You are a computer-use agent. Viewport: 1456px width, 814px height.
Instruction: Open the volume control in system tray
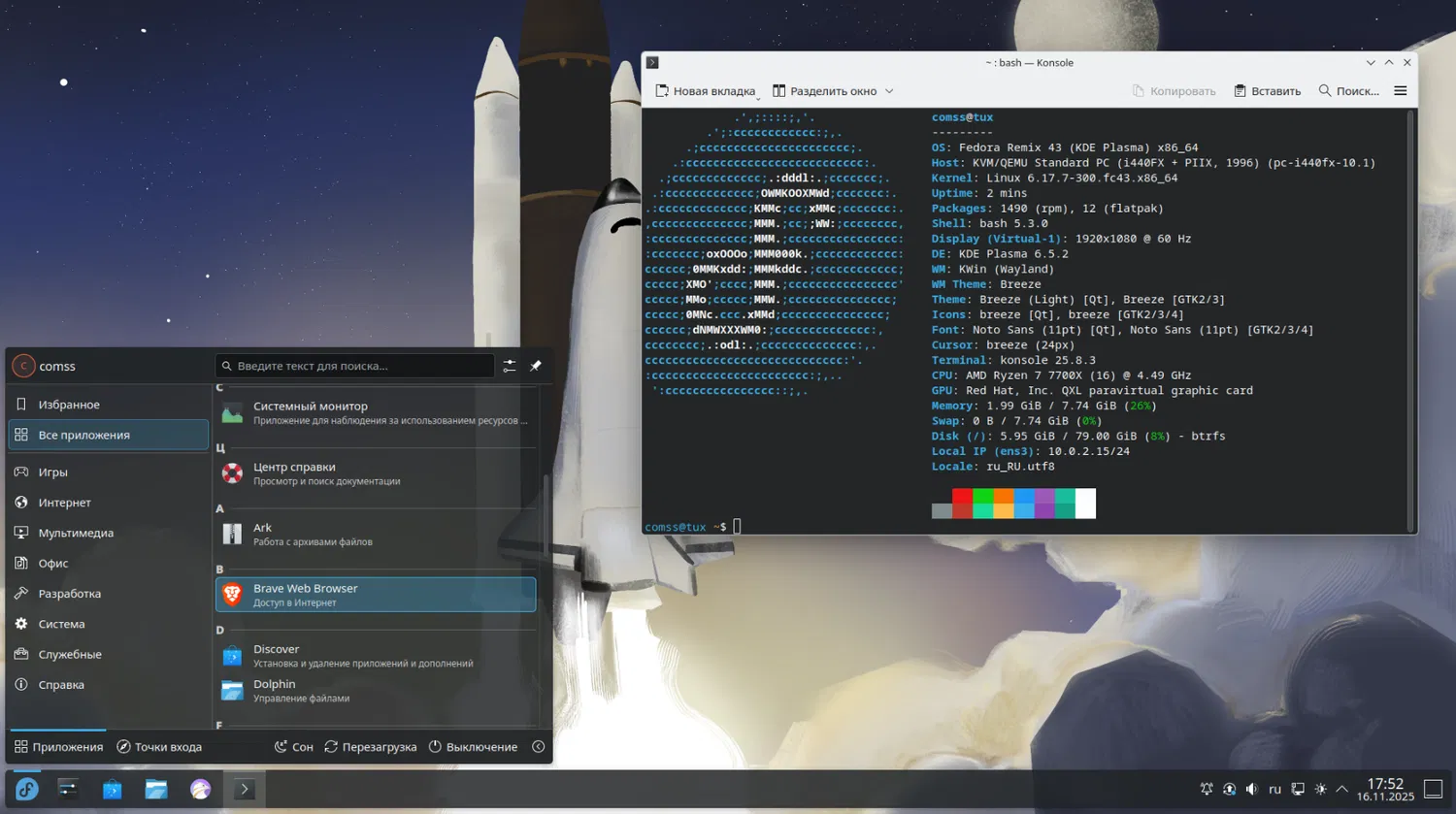[1251, 789]
